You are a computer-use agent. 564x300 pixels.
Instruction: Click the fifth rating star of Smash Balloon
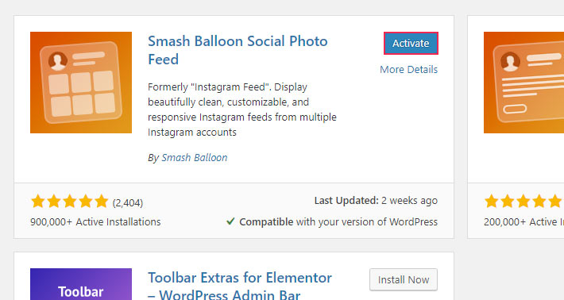tap(102, 202)
